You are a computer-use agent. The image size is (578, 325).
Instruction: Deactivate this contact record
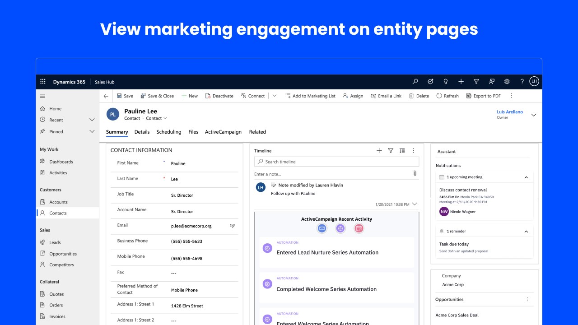tap(219, 96)
